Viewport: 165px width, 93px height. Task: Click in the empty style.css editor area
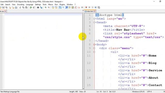click(43, 52)
